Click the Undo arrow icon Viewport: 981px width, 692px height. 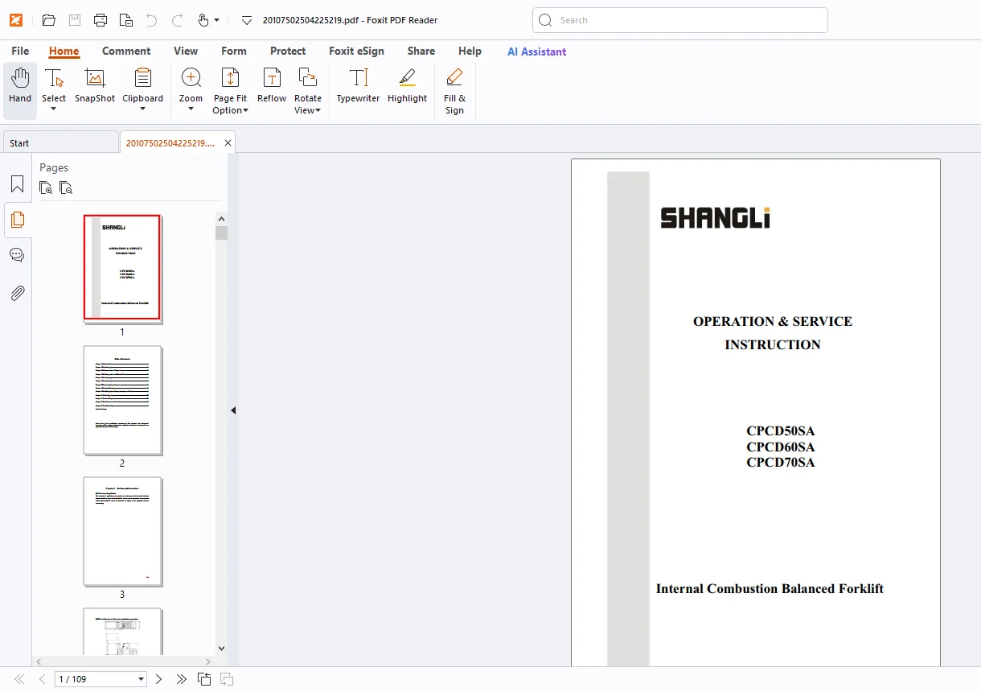152,20
